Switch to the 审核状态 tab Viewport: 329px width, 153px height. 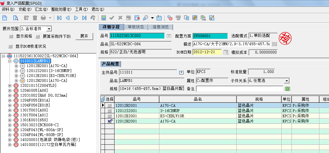coord(136,27)
